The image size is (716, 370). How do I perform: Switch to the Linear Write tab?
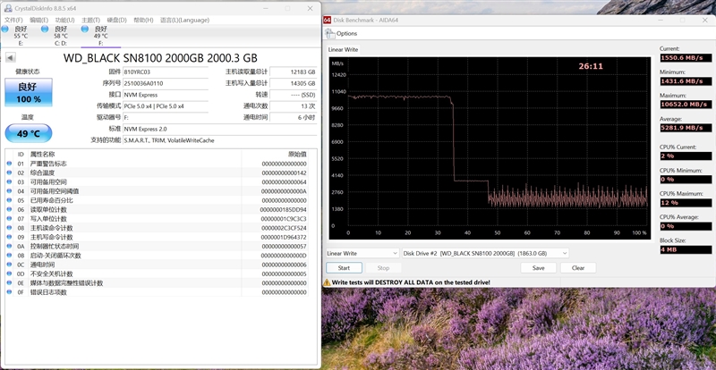(343, 49)
